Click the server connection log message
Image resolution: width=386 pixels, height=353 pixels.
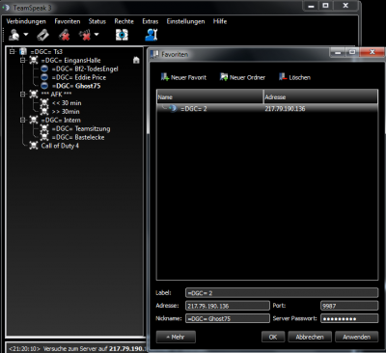77,349
